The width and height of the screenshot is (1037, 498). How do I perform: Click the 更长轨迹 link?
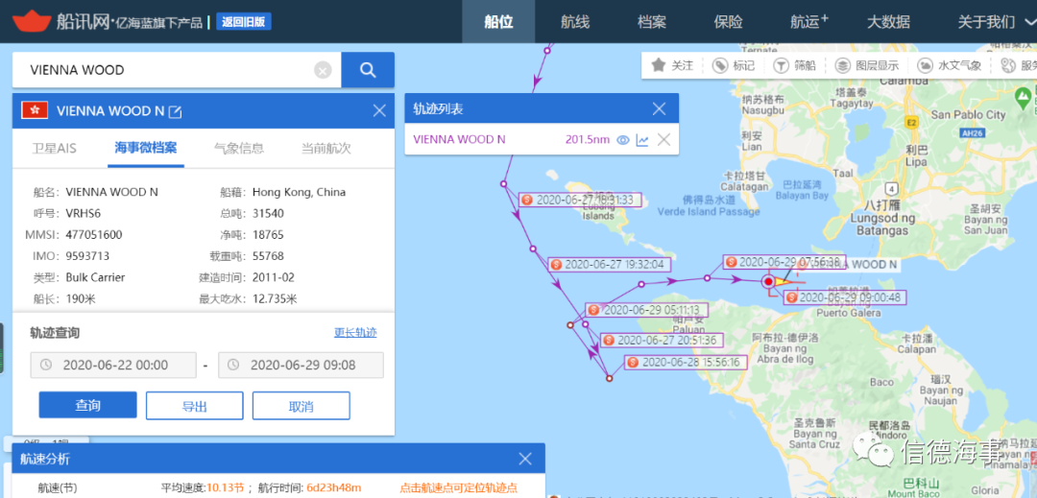pyautogui.click(x=355, y=333)
